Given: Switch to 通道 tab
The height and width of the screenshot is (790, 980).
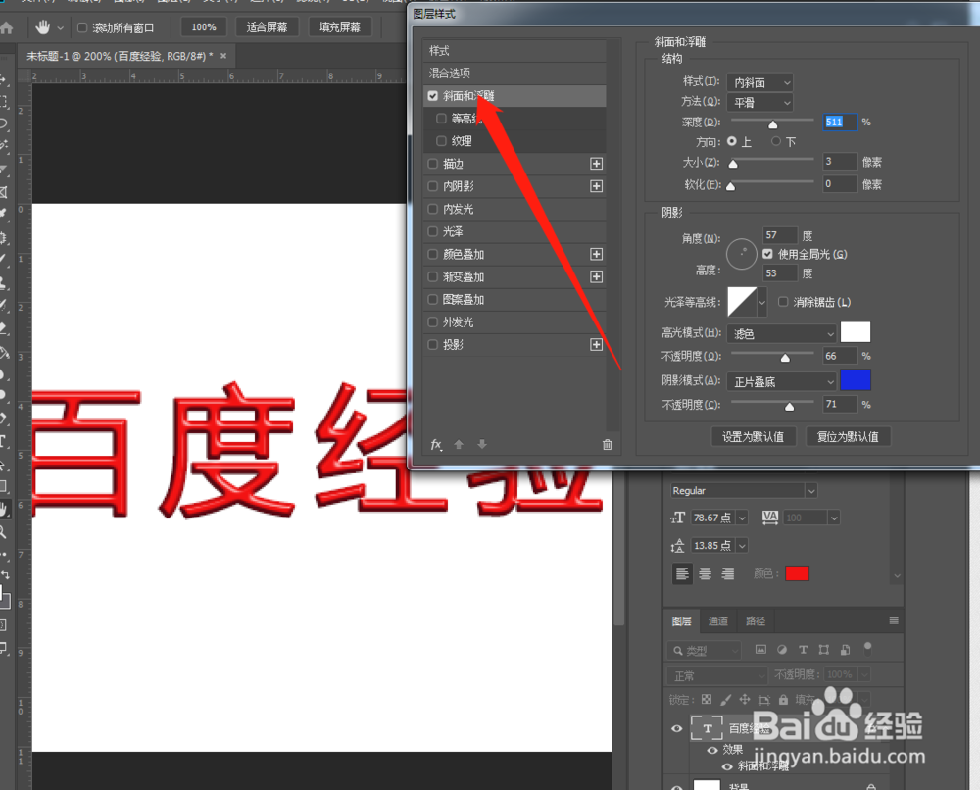Looking at the screenshot, I should [x=718, y=620].
